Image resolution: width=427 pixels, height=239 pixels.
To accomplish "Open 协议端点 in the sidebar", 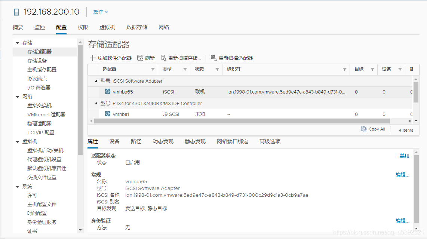I will pos(37,79).
